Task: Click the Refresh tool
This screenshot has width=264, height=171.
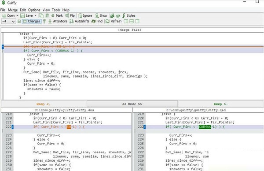Action: pyautogui.click(x=114, y=21)
